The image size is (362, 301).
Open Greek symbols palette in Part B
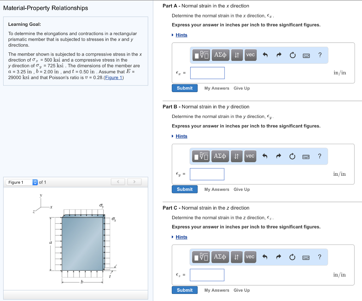pos(220,156)
